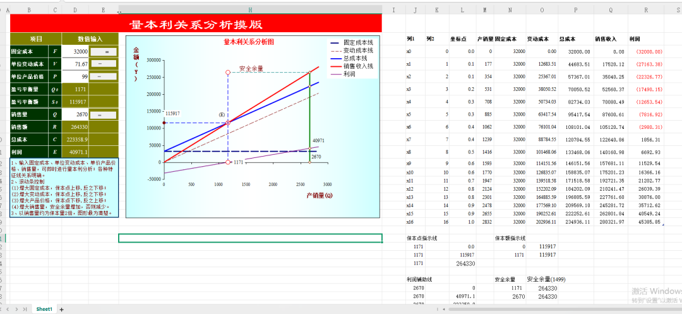Select the 数值输入 header cell
This screenshot has height=314, width=682.
coord(90,39)
